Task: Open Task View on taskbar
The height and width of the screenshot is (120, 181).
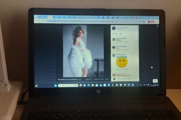Action: 81,85
